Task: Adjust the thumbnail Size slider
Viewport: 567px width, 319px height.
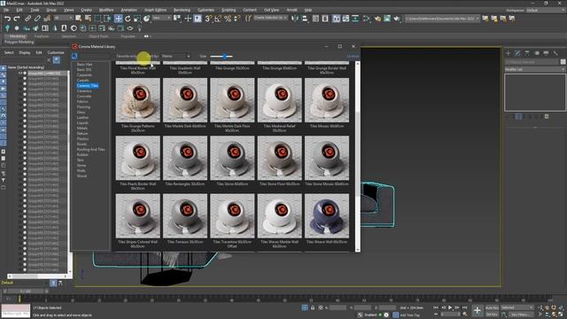Action: (x=224, y=56)
